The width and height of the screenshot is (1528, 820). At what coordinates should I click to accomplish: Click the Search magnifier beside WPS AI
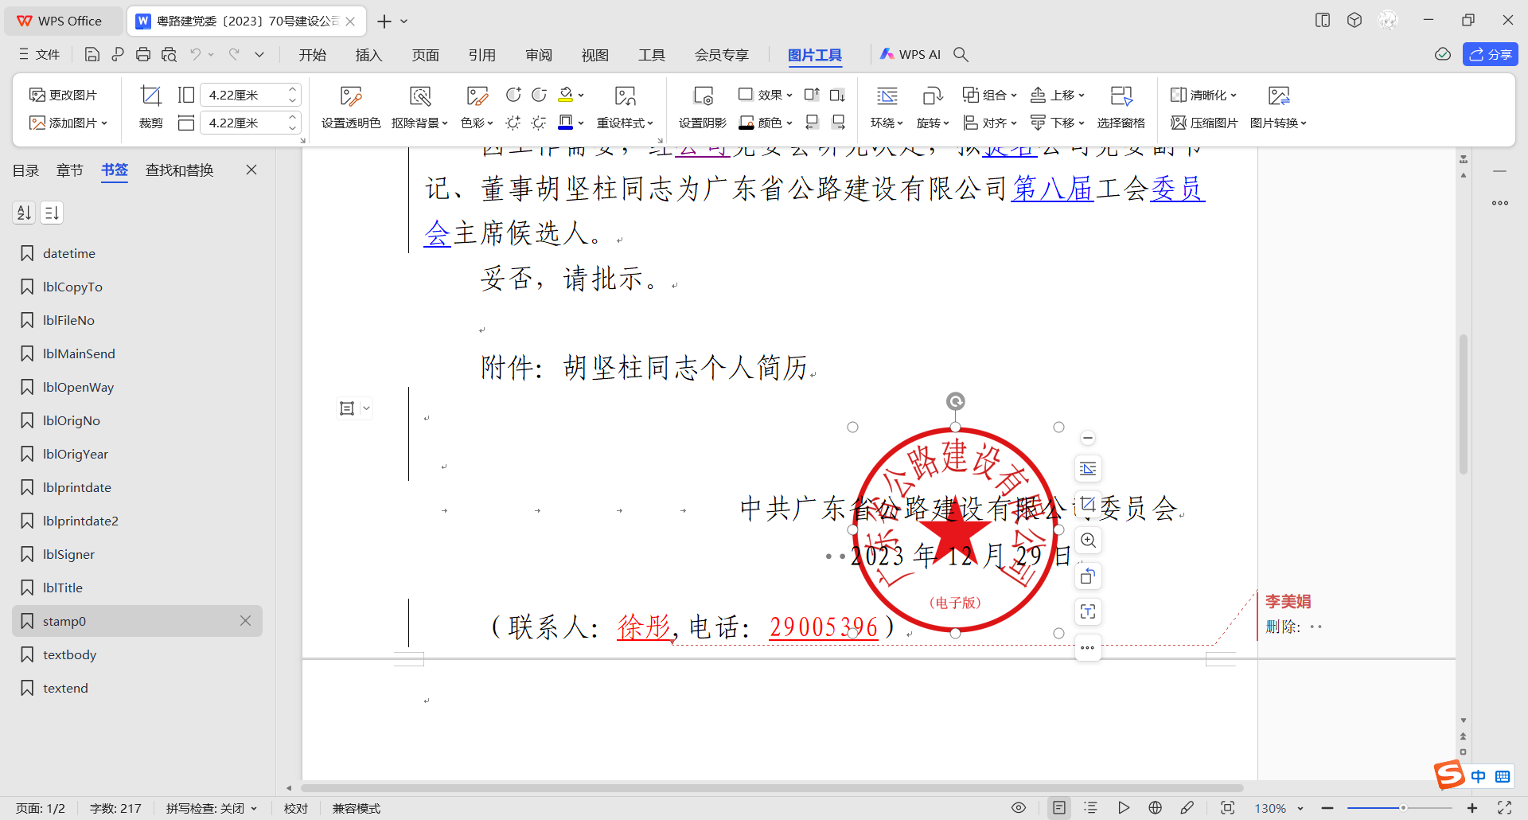pos(961,54)
